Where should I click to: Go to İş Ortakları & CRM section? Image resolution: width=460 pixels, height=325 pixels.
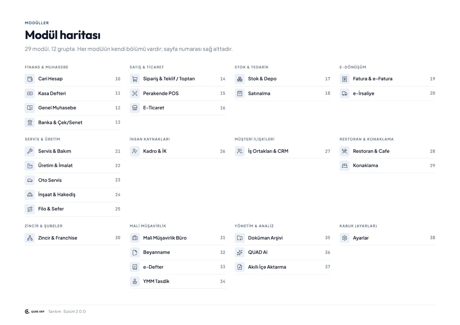click(282, 151)
